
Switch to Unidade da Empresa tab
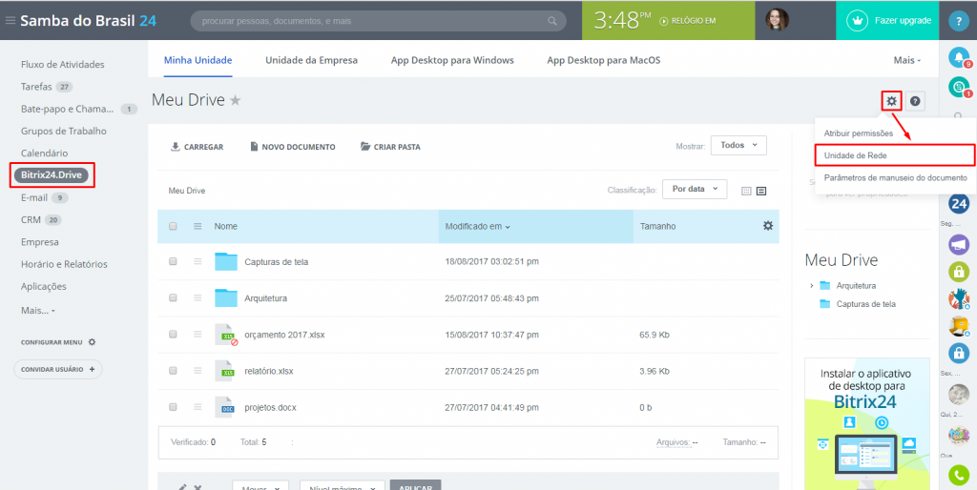click(x=312, y=60)
